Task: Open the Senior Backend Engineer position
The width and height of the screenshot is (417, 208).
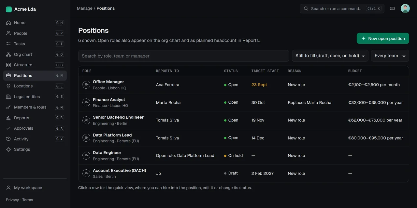Action: (x=244, y=120)
